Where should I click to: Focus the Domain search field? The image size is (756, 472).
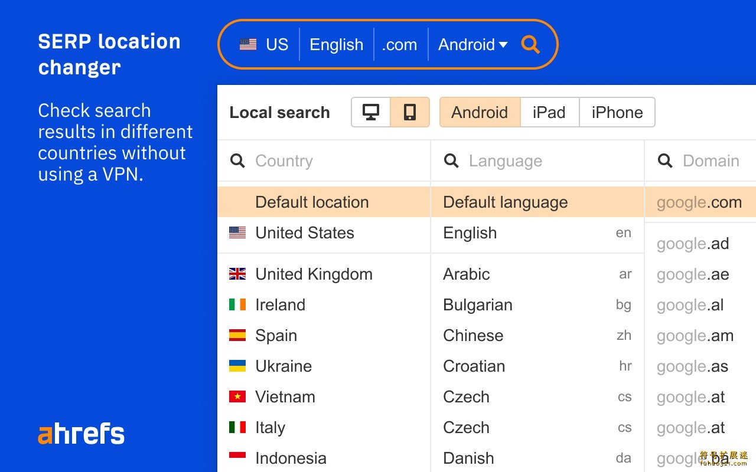coord(700,161)
